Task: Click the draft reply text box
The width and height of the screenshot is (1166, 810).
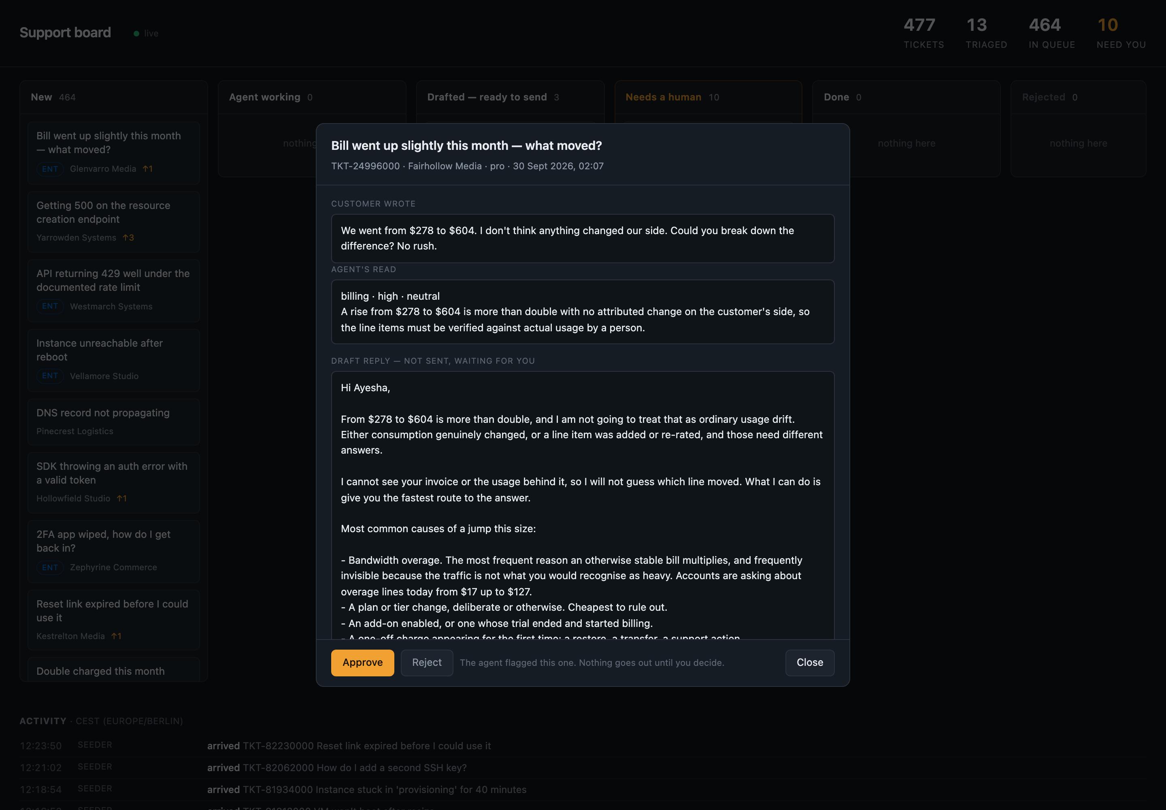Action: [583, 505]
